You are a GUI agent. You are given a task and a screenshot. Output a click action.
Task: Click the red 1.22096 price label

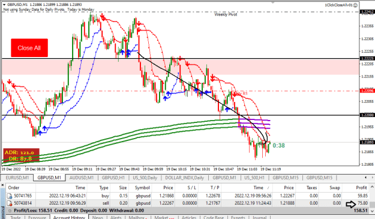[367, 91]
